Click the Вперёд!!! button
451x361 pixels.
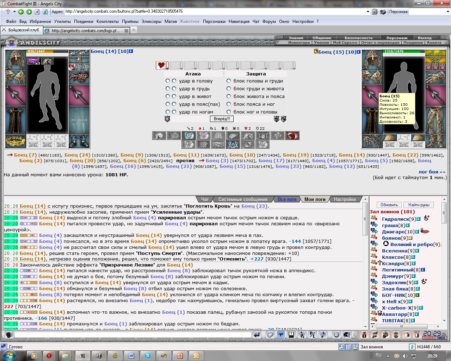pyautogui.click(x=222, y=119)
